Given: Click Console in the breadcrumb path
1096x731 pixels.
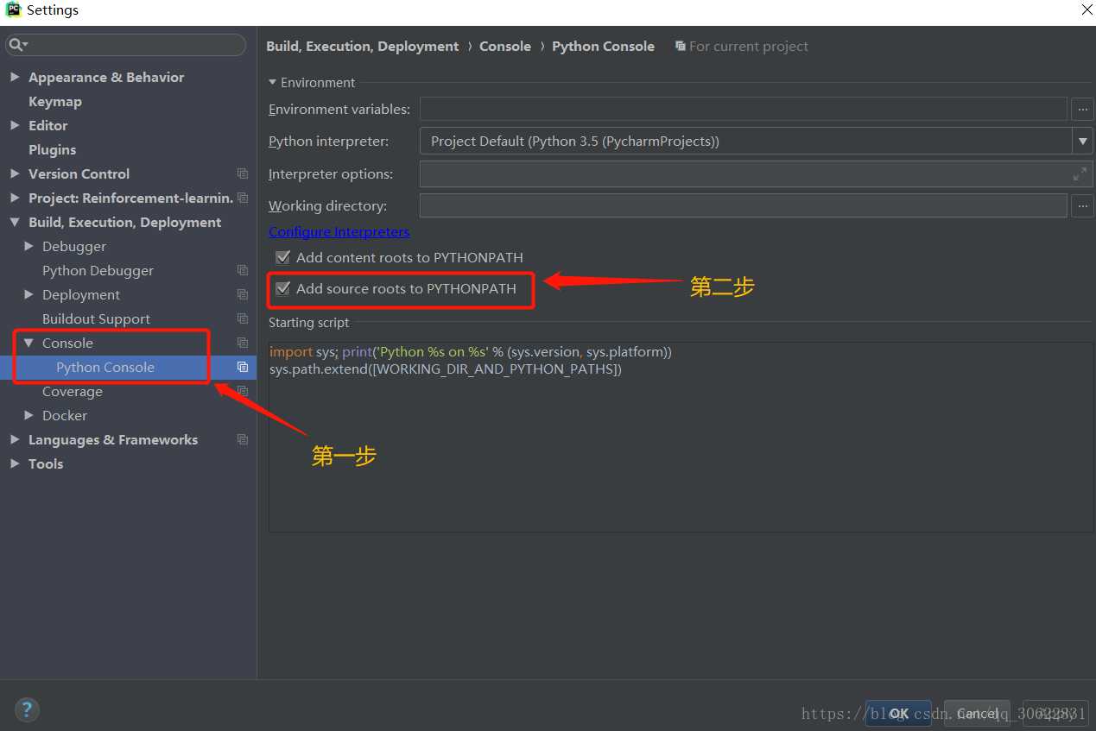Looking at the screenshot, I should (505, 46).
